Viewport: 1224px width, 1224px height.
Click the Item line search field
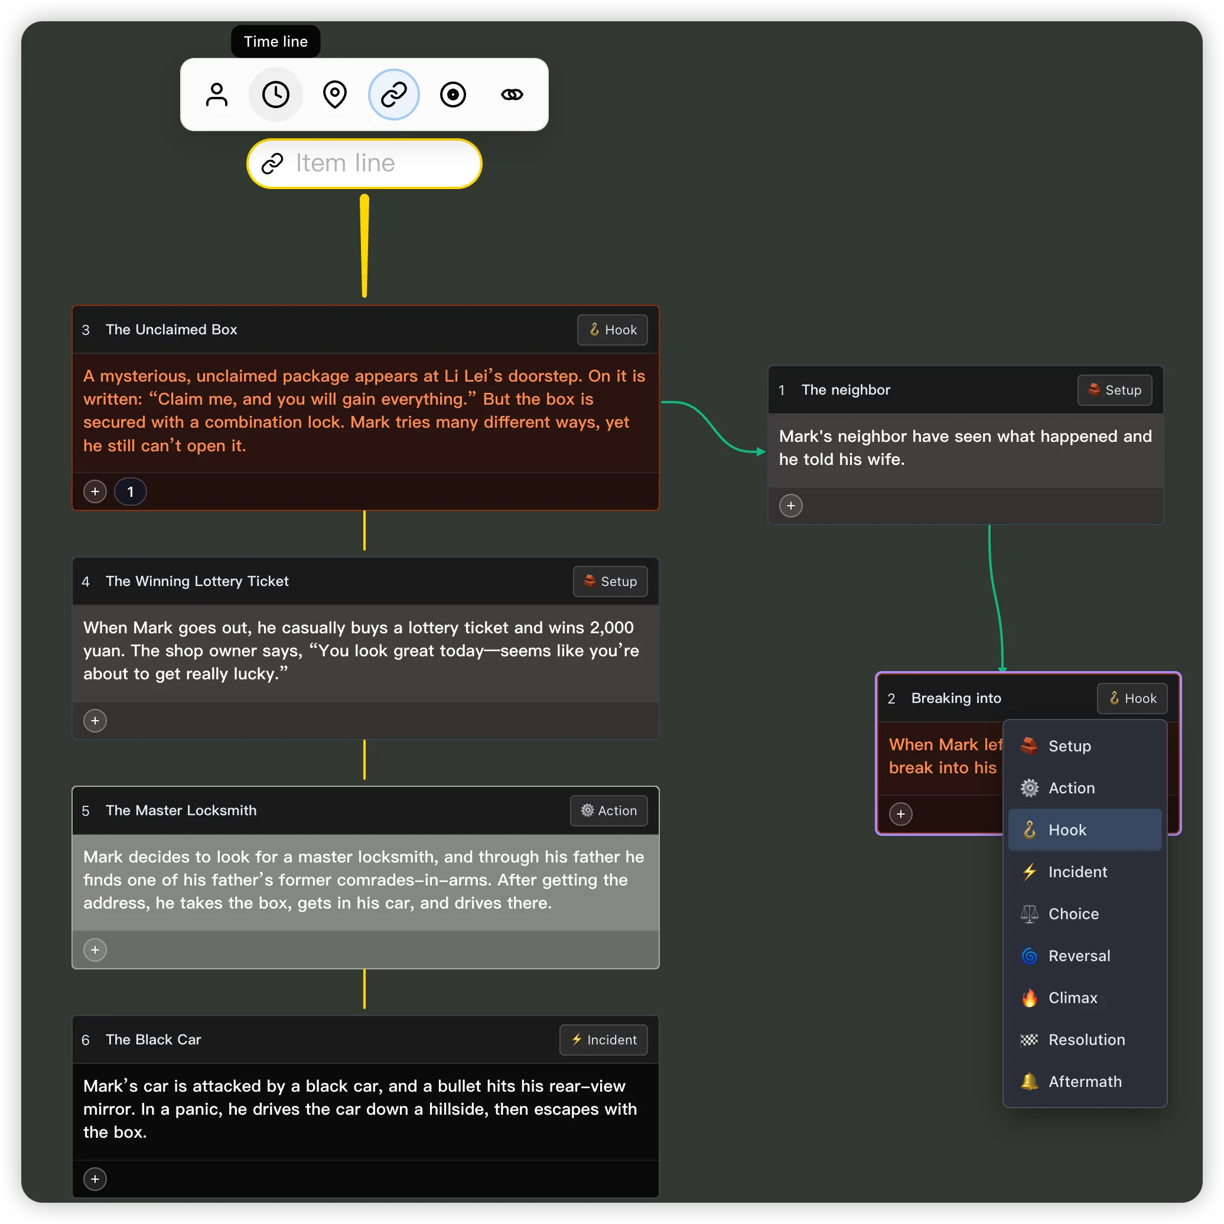tap(364, 164)
